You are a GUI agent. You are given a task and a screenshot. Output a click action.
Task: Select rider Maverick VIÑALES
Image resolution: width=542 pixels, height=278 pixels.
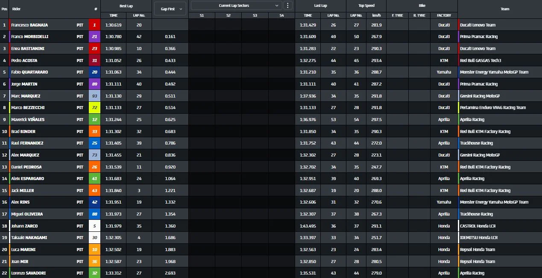28,120
